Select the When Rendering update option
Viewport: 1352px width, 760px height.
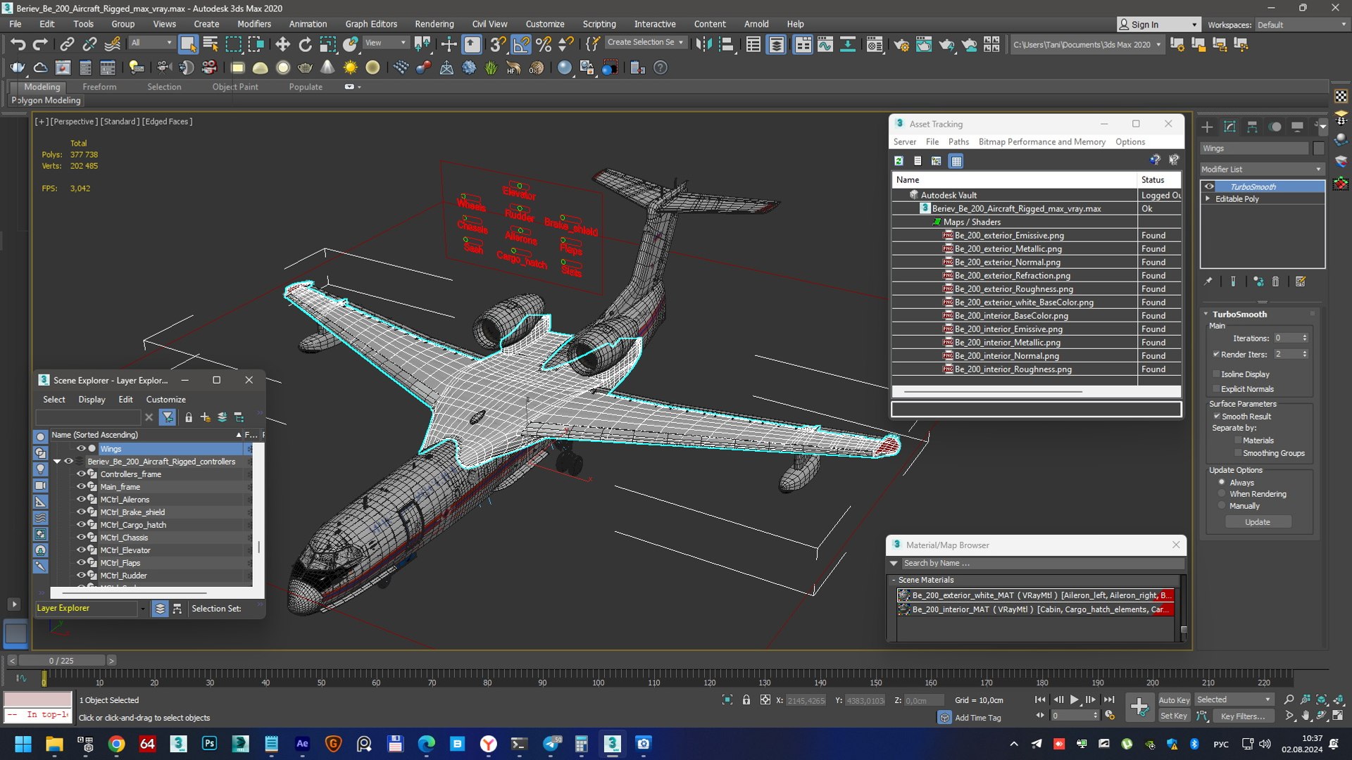pyautogui.click(x=1222, y=493)
